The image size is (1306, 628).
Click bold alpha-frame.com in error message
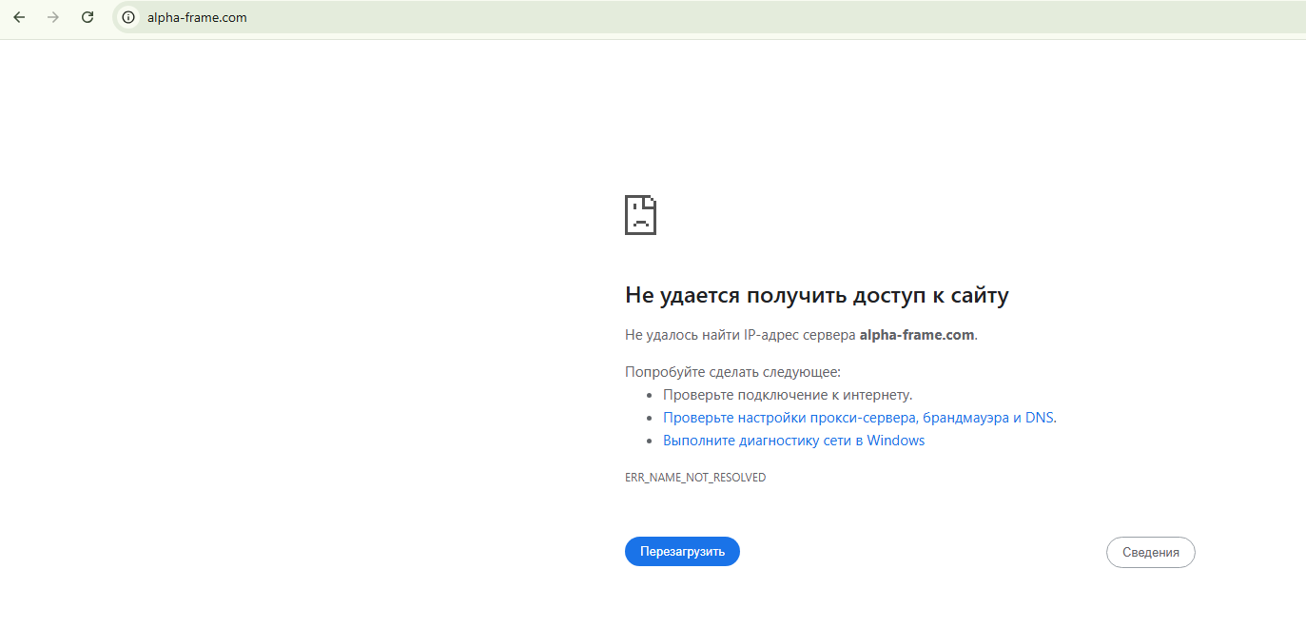pyautogui.click(x=916, y=335)
